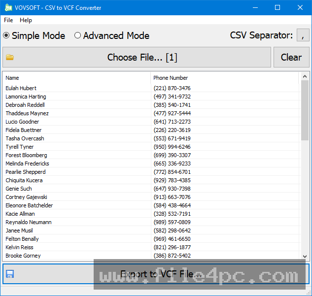Clear the loaded contact list
The height and width of the screenshot is (296, 312).
[291, 57]
